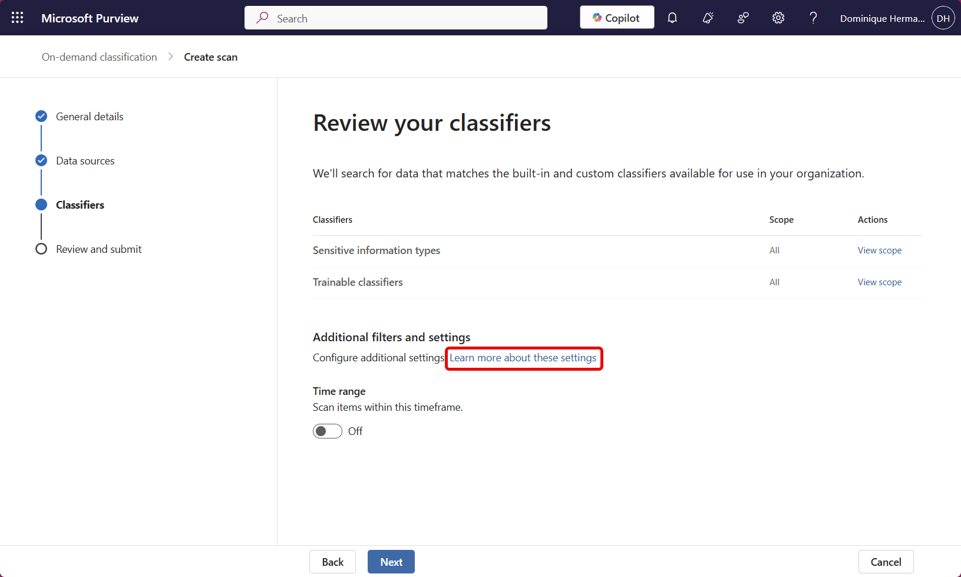This screenshot has height=577, width=961.
Task: Open Copilot in Purview
Action: coord(616,17)
